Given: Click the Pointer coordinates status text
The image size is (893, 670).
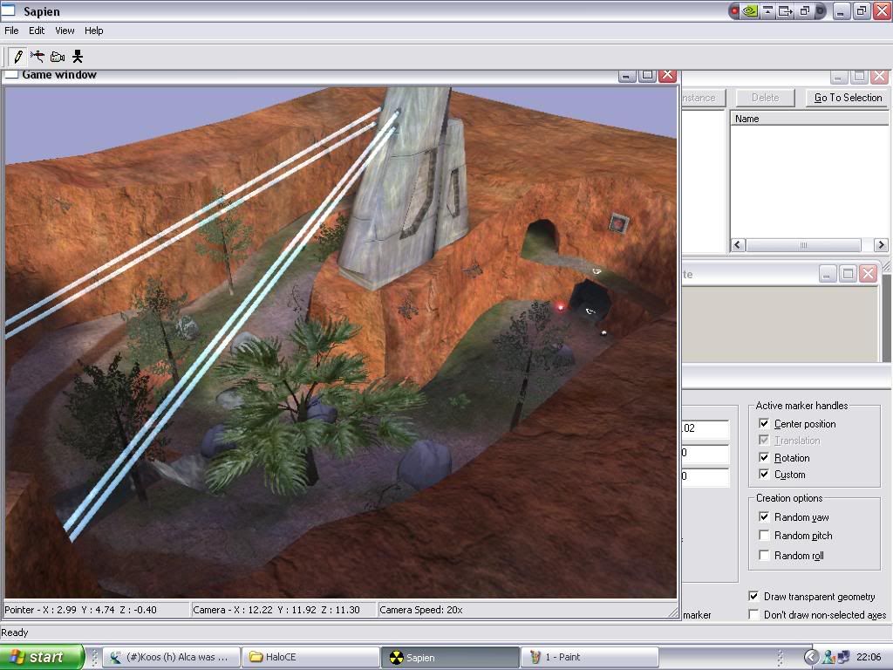Looking at the screenshot, I should click(80, 610).
